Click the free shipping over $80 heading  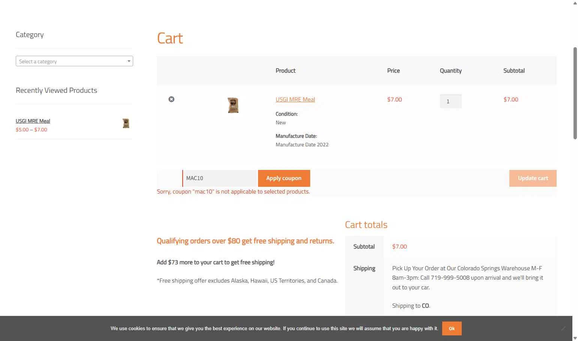[x=245, y=241]
